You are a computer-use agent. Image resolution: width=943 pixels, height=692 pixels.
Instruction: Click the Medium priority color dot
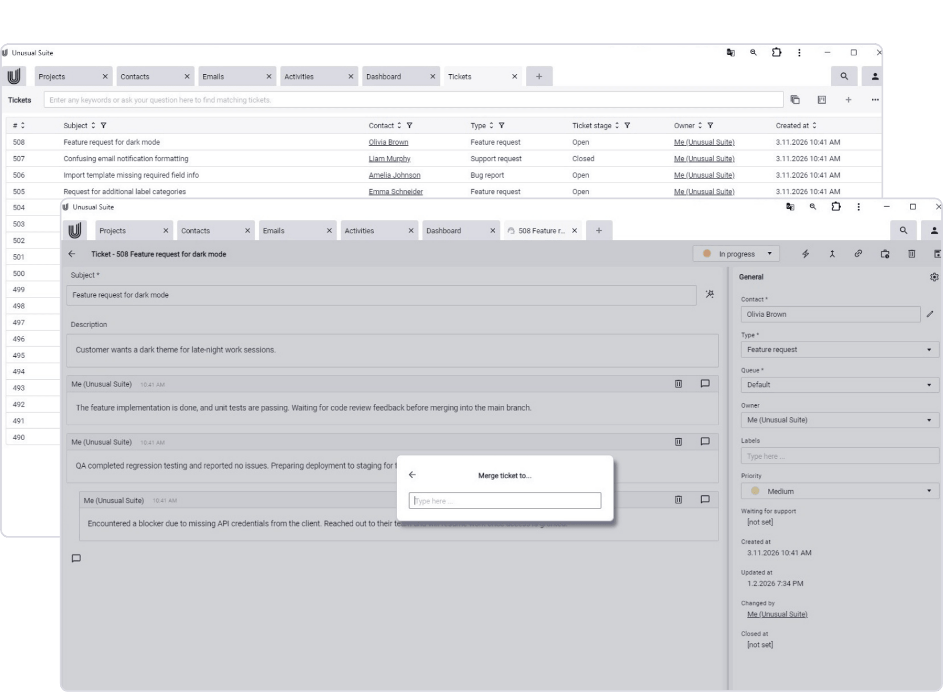(755, 491)
